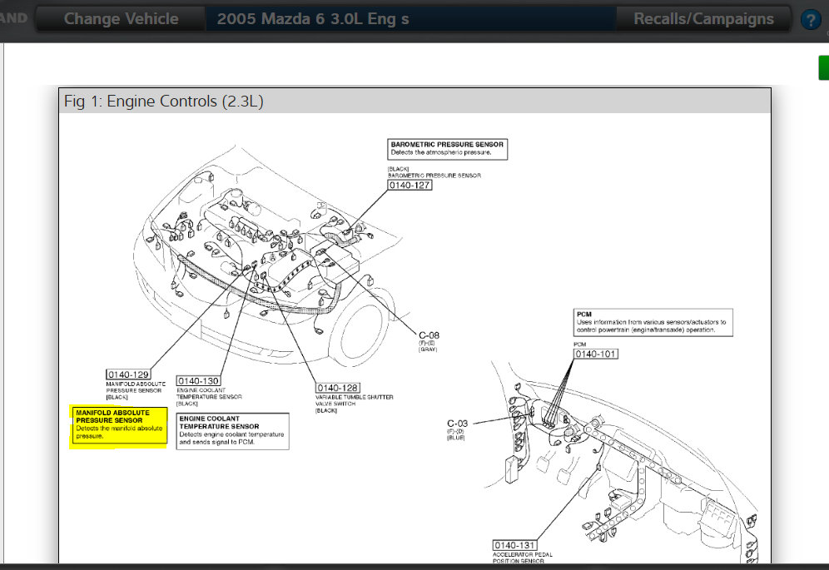The image size is (829, 570).
Task: Open the blue help question mark icon
Action: coord(811,20)
